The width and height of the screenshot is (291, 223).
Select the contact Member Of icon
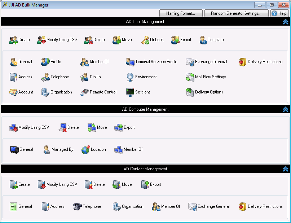pos(156,207)
